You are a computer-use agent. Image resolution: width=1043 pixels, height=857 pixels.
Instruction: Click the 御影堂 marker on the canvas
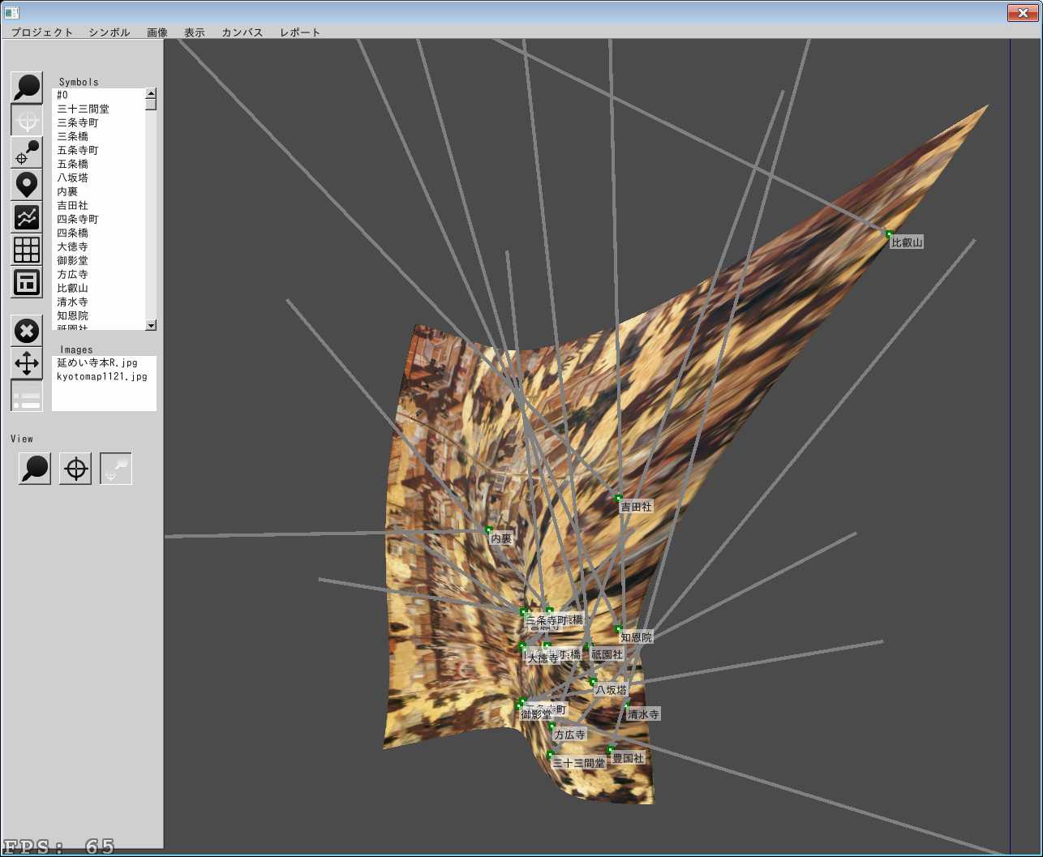pos(519,706)
